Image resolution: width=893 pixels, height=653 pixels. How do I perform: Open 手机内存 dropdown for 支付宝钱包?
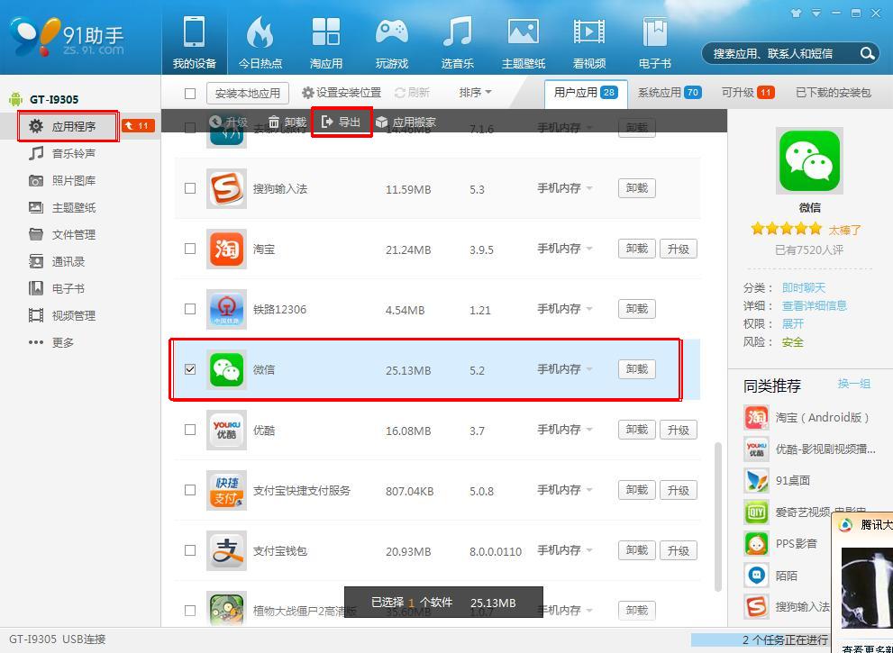[x=564, y=550]
